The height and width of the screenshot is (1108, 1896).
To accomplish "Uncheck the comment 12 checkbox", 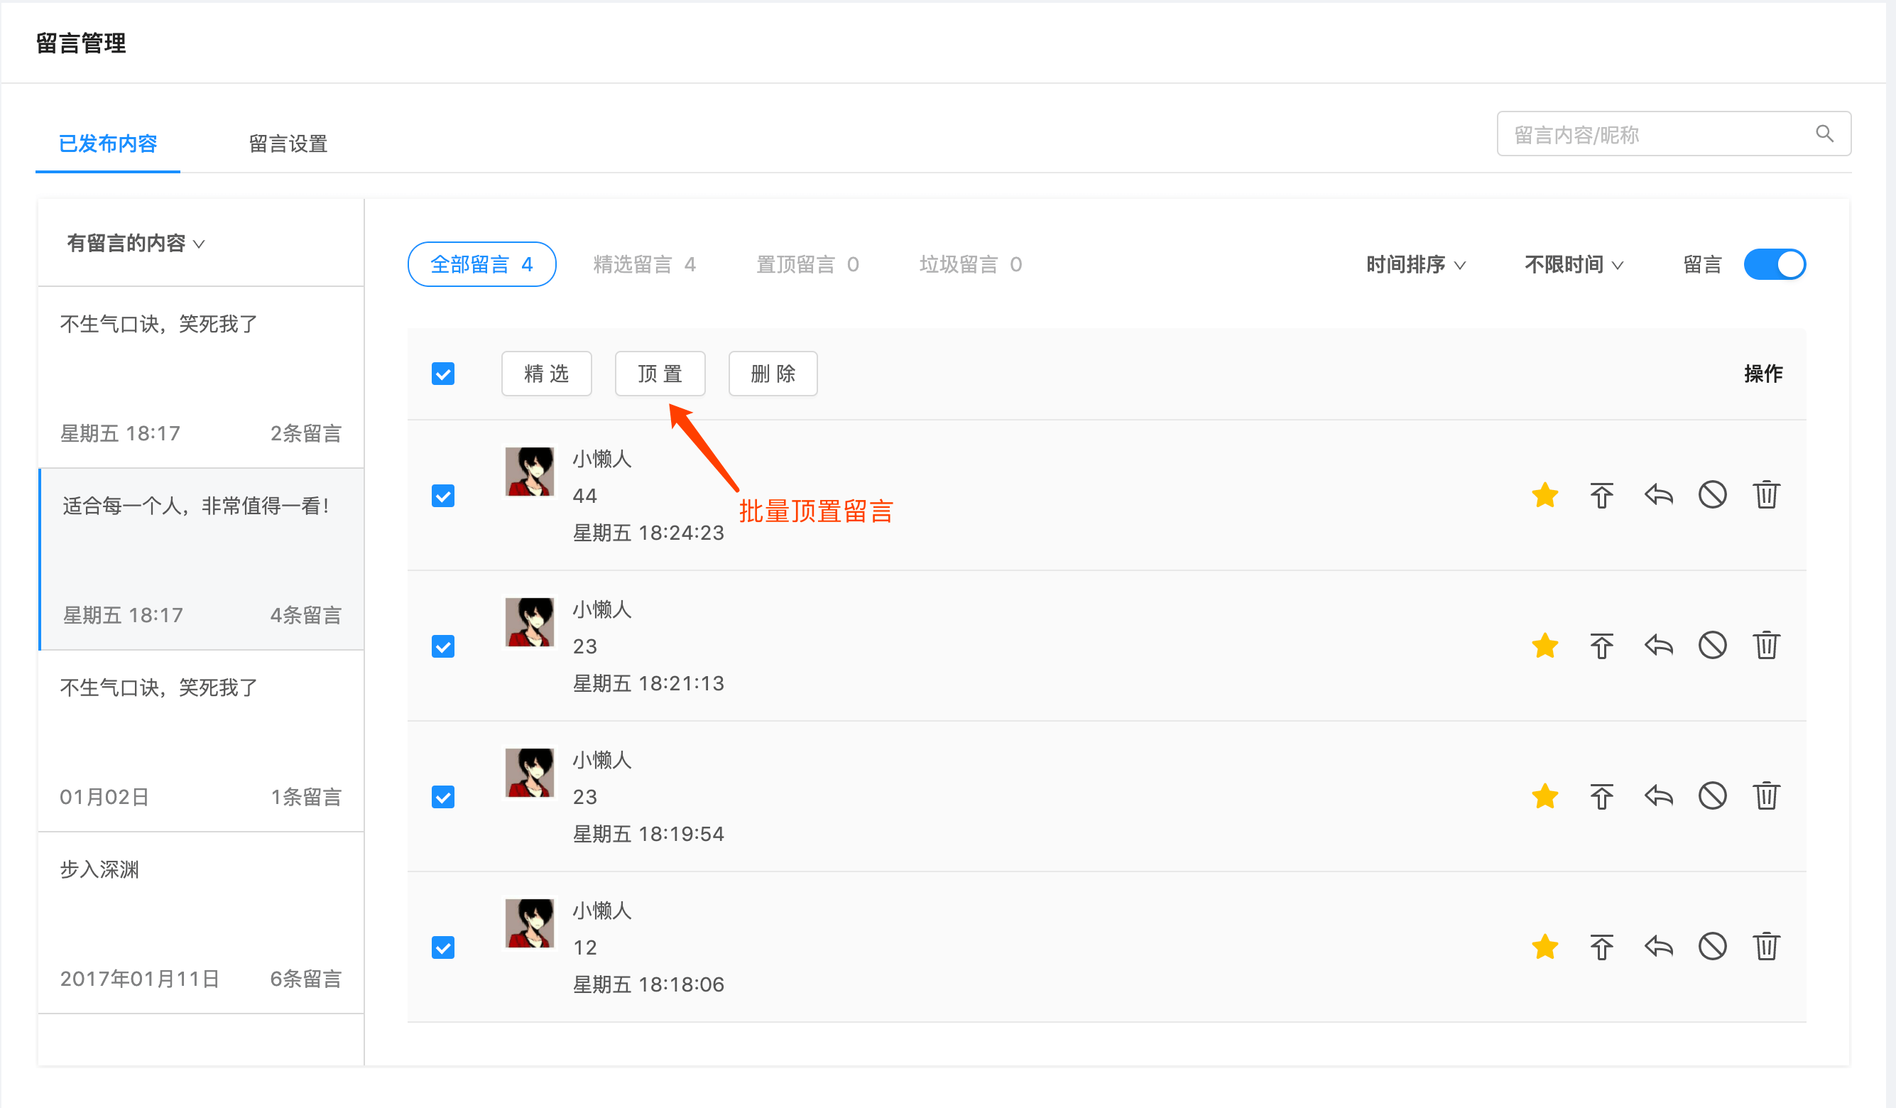I will (x=443, y=947).
